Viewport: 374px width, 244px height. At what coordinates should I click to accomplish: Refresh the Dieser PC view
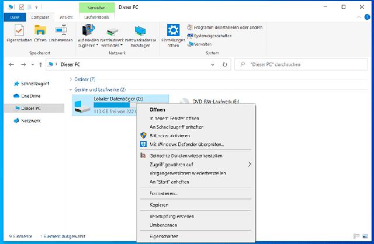[224, 65]
